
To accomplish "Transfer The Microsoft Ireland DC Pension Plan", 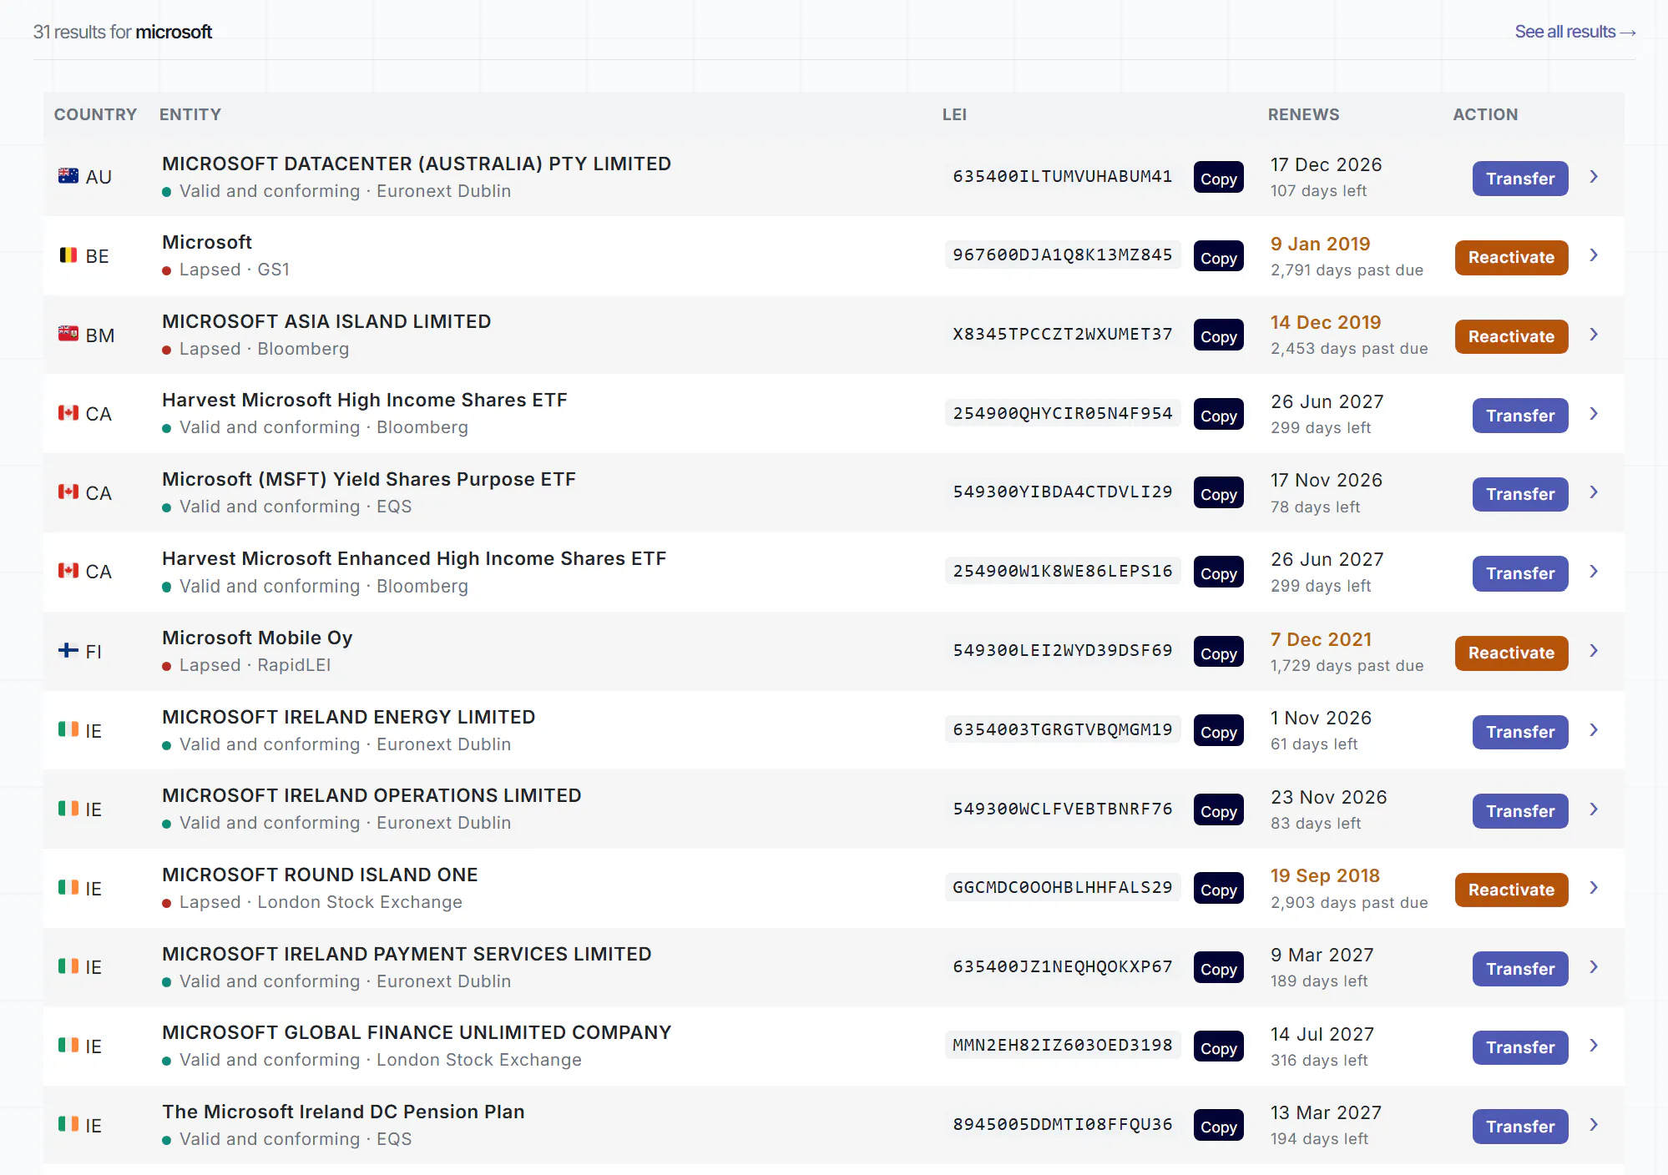I will (1520, 1127).
